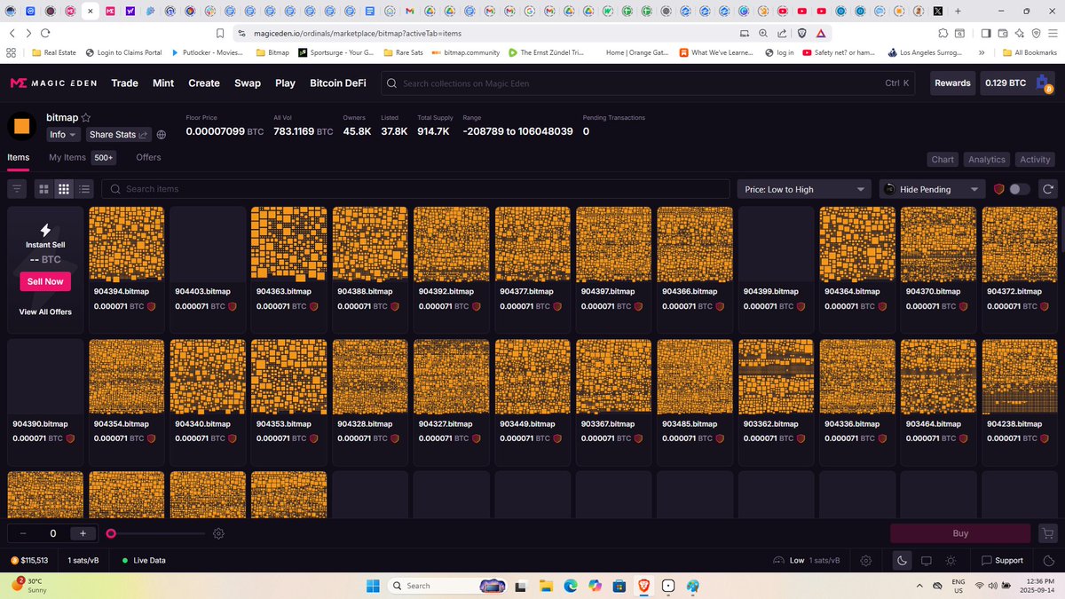
Task: Open the Play menu
Action: click(285, 83)
